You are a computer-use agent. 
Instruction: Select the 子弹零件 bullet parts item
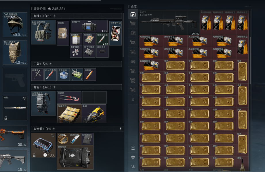click(115, 33)
